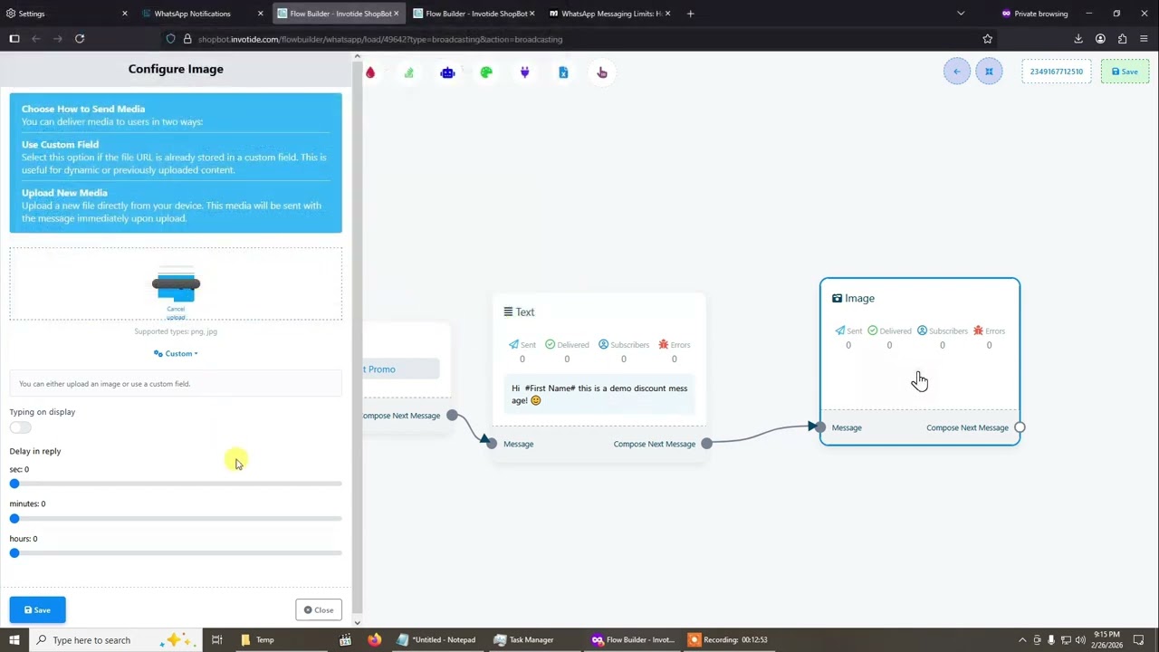
Task: Click the Text node message body
Action: point(599,394)
